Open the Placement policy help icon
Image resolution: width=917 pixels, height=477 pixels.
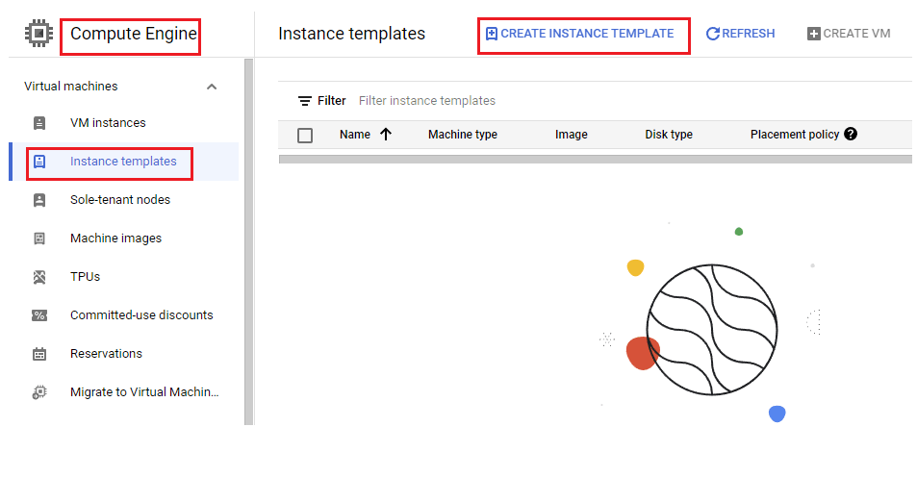tap(851, 134)
